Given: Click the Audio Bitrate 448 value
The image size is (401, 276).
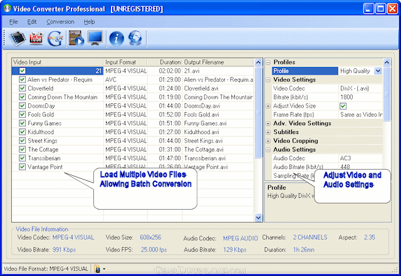Looking at the screenshot, I should [x=361, y=166].
